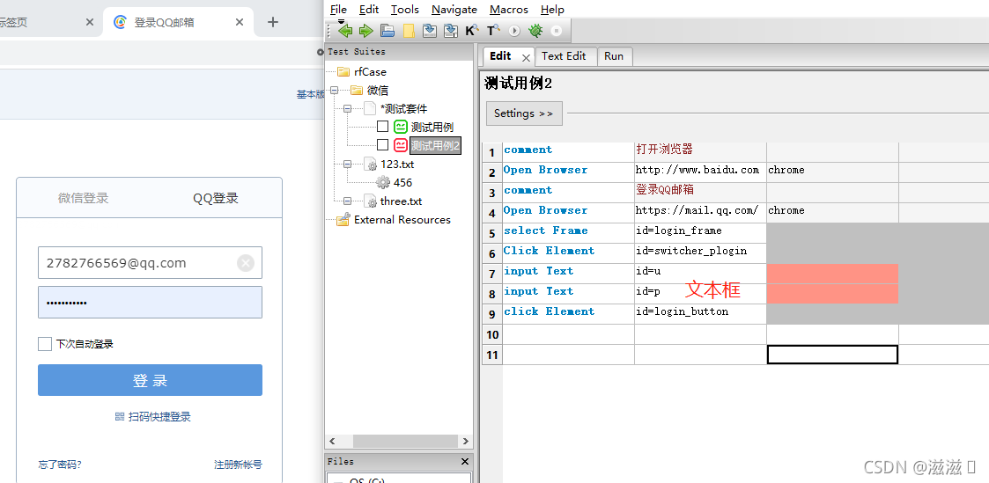The width and height of the screenshot is (989, 483).
Task: Close the 登录QQ邮箱 browser tab
Action: click(x=240, y=22)
